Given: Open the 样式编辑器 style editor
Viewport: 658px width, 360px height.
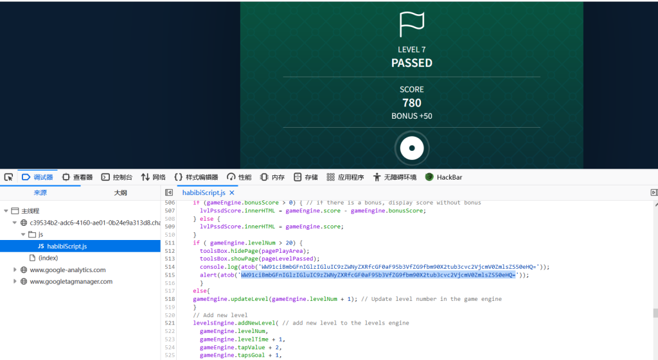Looking at the screenshot, I should tap(196, 177).
